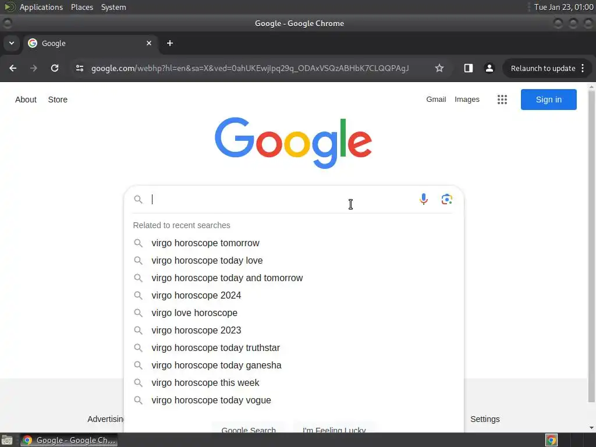
Task: Select suggestion virgo horoscope tomorrow
Action: 293,243
